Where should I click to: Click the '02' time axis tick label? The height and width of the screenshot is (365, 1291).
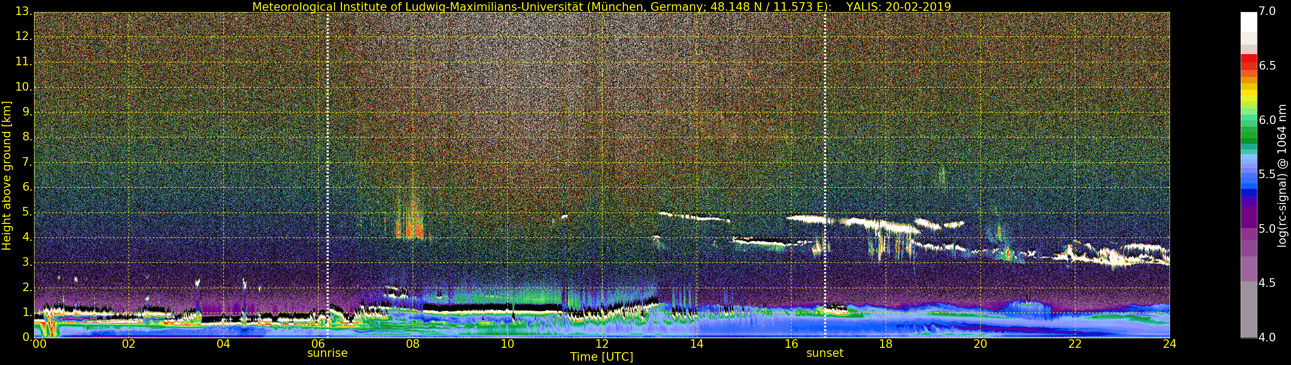(x=129, y=344)
